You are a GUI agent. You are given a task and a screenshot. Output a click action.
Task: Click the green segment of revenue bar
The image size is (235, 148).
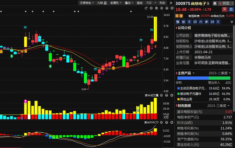pyautogui.click(x=219, y=78)
